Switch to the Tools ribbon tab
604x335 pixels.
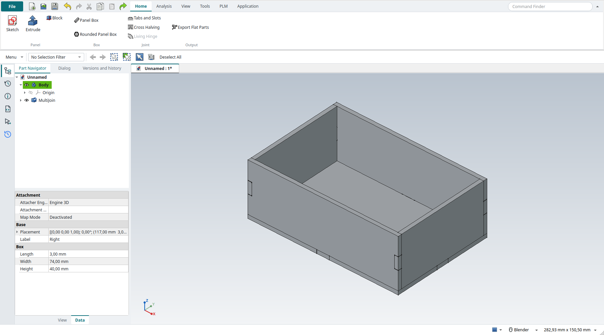click(x=205, y=6)
